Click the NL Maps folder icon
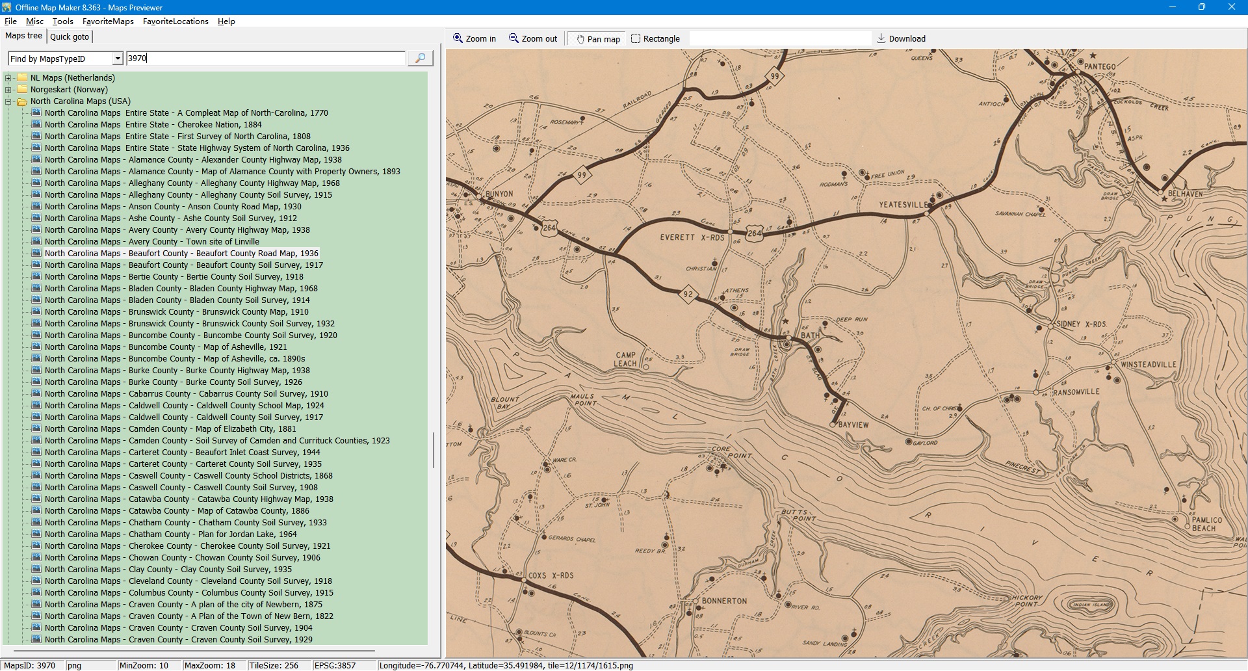The image size is (1248, 671). pyautogui.click(x=22, y=78)
